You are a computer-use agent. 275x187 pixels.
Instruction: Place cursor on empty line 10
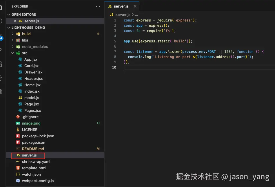tap(199, 67)
